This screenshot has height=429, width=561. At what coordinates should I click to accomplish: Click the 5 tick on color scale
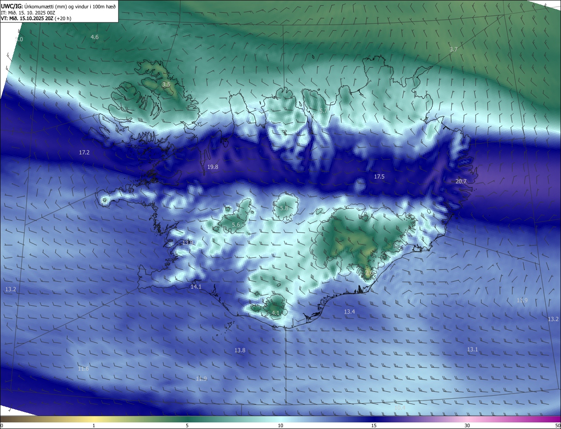[187, 425]
